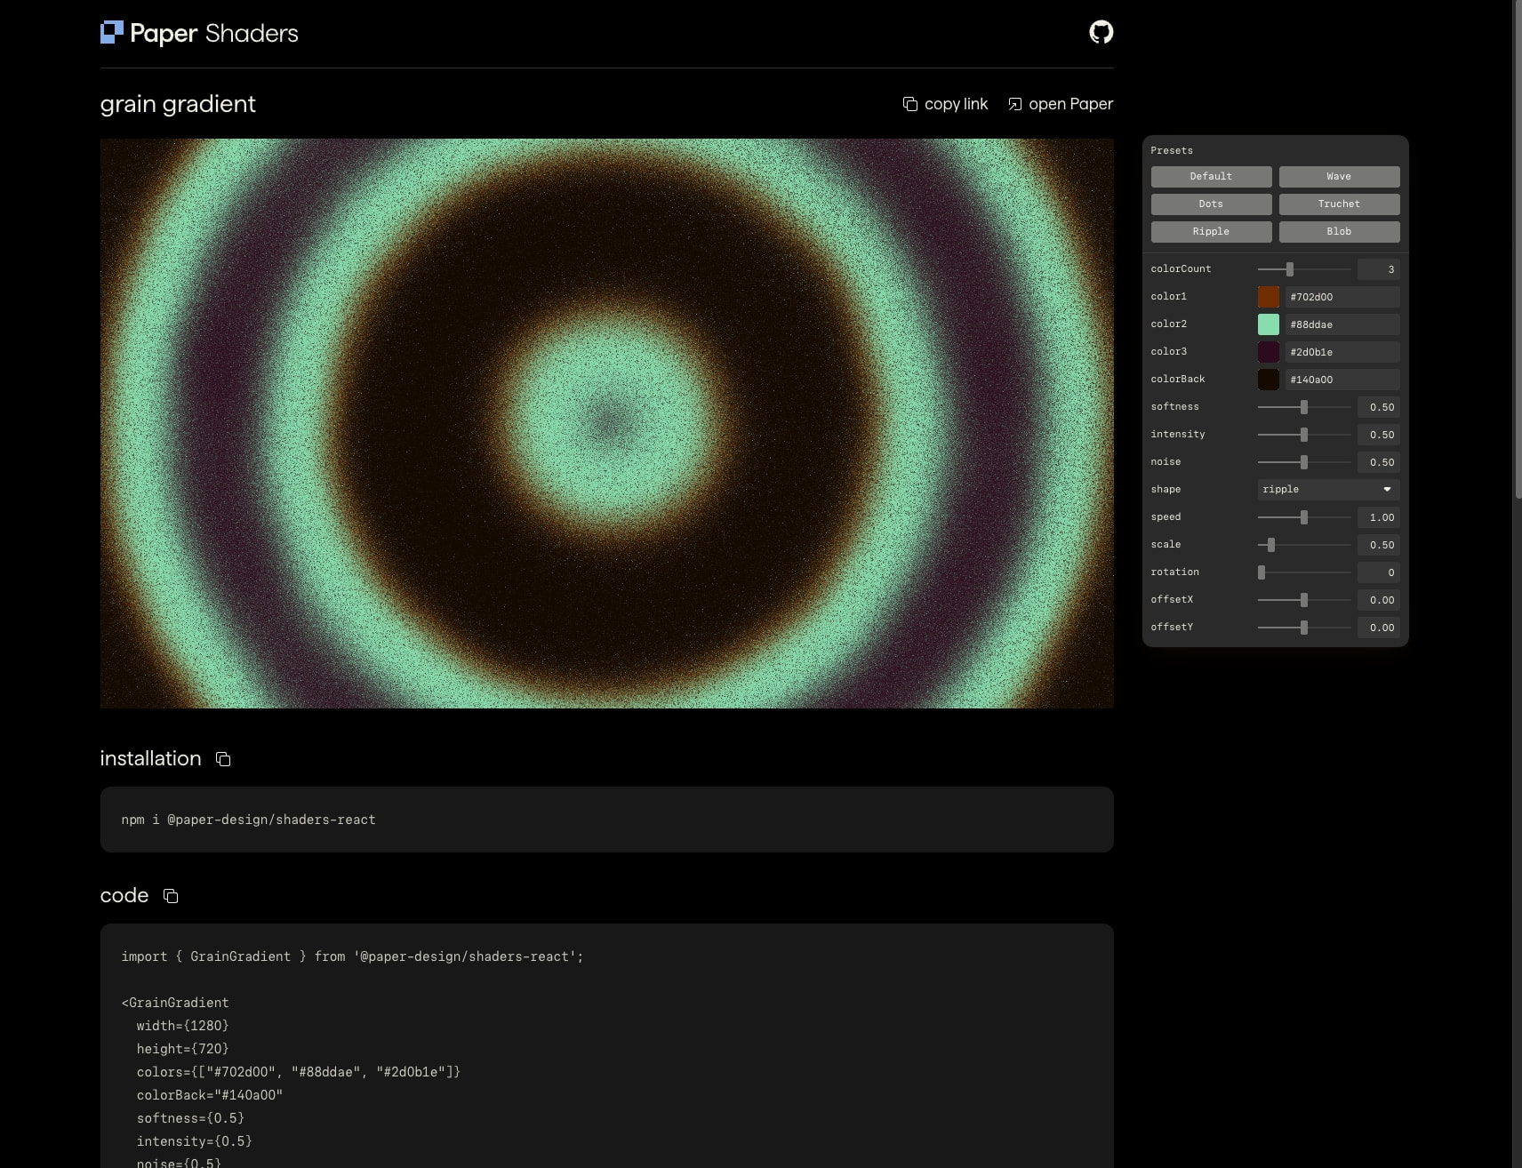
Task: Open the color3 purple swatch picker
Action: point(1269,352)
